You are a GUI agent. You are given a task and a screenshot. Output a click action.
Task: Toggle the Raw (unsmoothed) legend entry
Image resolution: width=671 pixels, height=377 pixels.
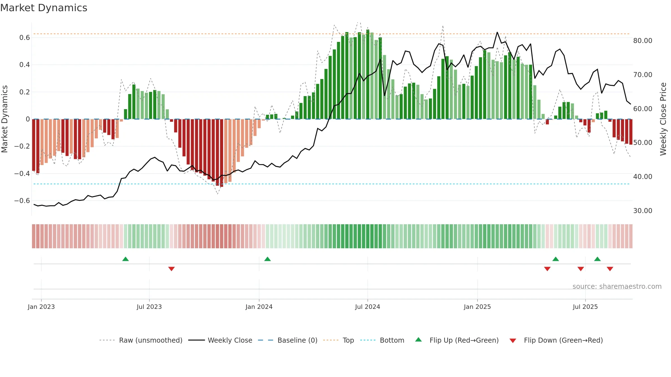(x=141, y=340)
